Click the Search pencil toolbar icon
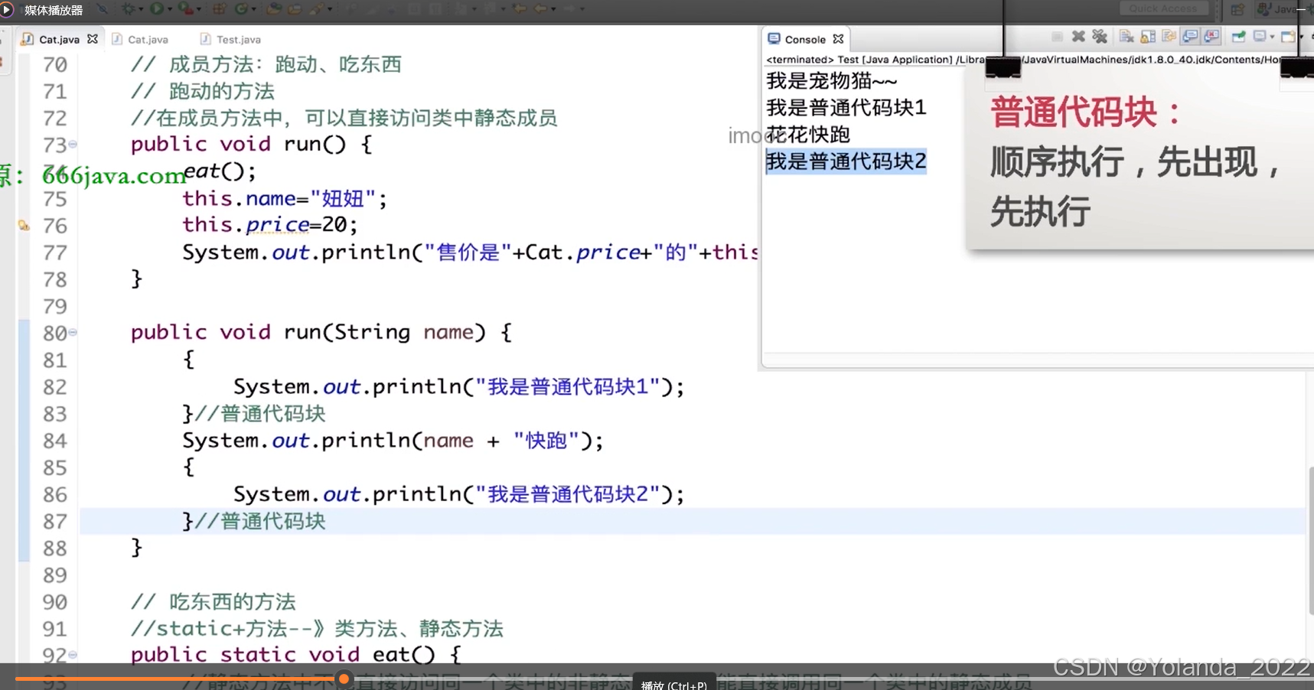This screenshot has height=690, width=1314. click(317, 9)
